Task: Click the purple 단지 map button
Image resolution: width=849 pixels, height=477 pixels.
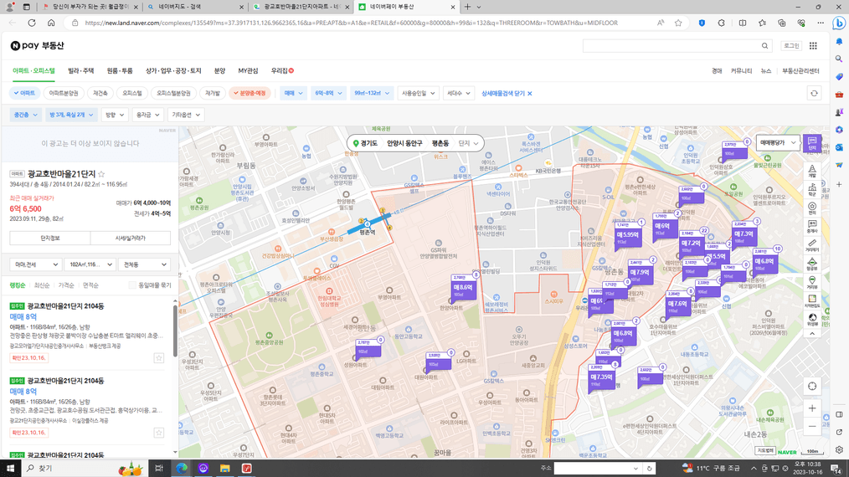Action: (811, 143)
